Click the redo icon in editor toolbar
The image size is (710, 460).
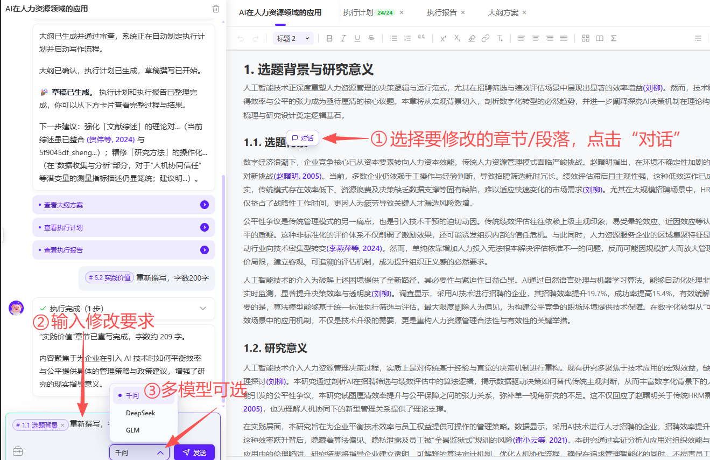[x=256, y=38]
